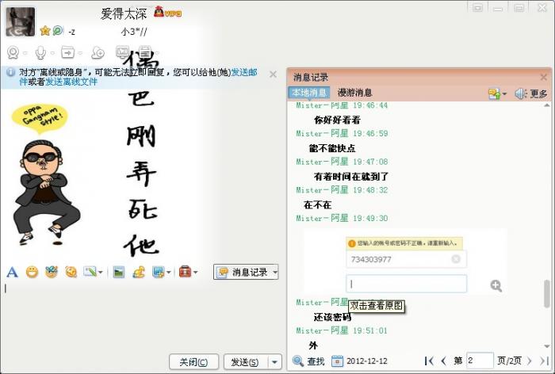This screenshot has height=374, width=555.
Task: Open the red toolbox apps icon
Action: point(185,272)
